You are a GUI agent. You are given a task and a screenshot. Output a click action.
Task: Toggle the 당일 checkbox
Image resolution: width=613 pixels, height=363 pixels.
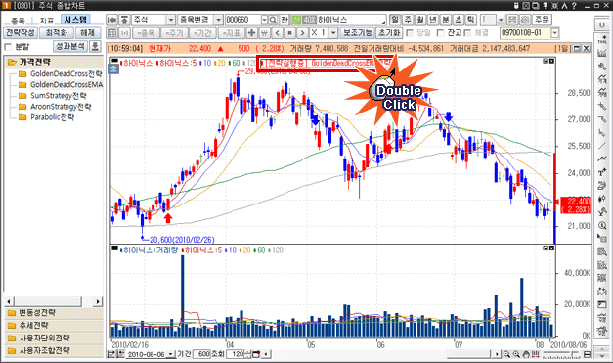pyautogui.click(x=410, y=33)
